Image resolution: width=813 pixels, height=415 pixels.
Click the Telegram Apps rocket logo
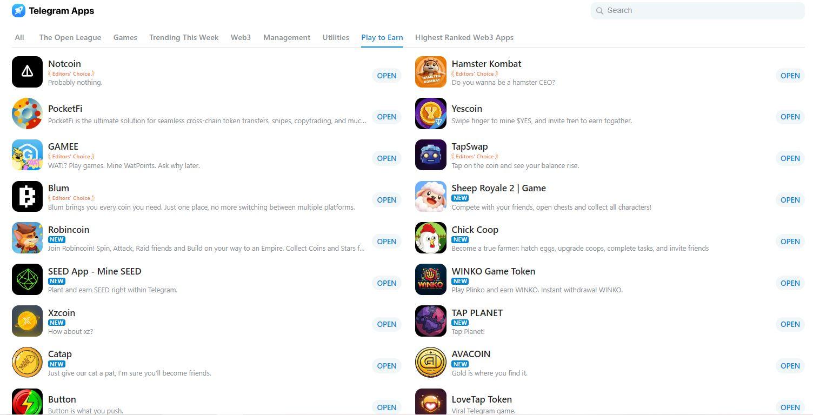[18, 10]
